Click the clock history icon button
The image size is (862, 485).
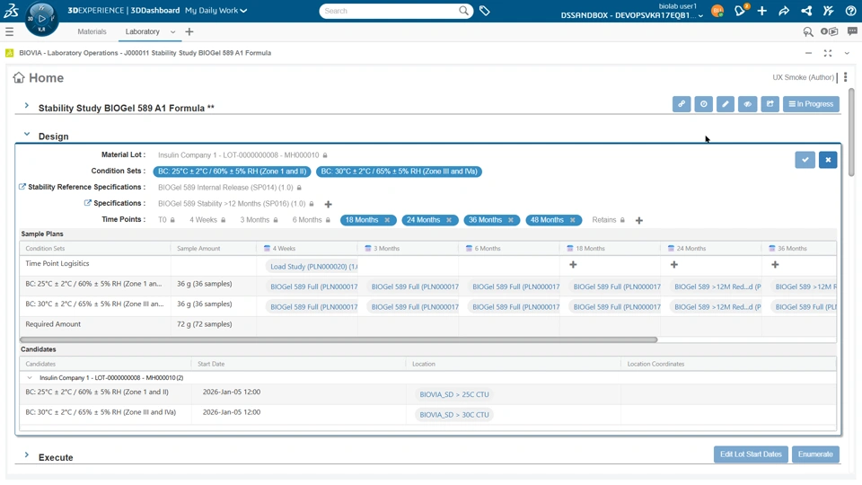point(704,104)
